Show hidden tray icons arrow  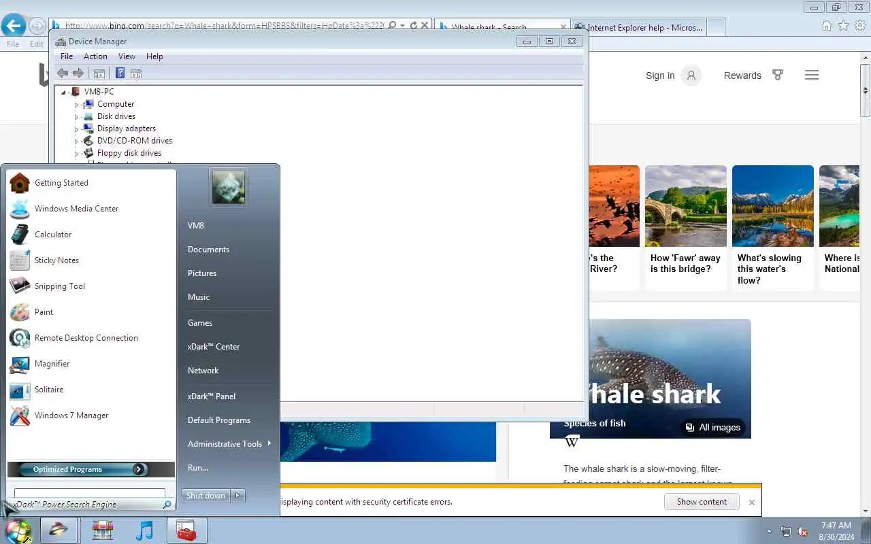coord(770,532)
